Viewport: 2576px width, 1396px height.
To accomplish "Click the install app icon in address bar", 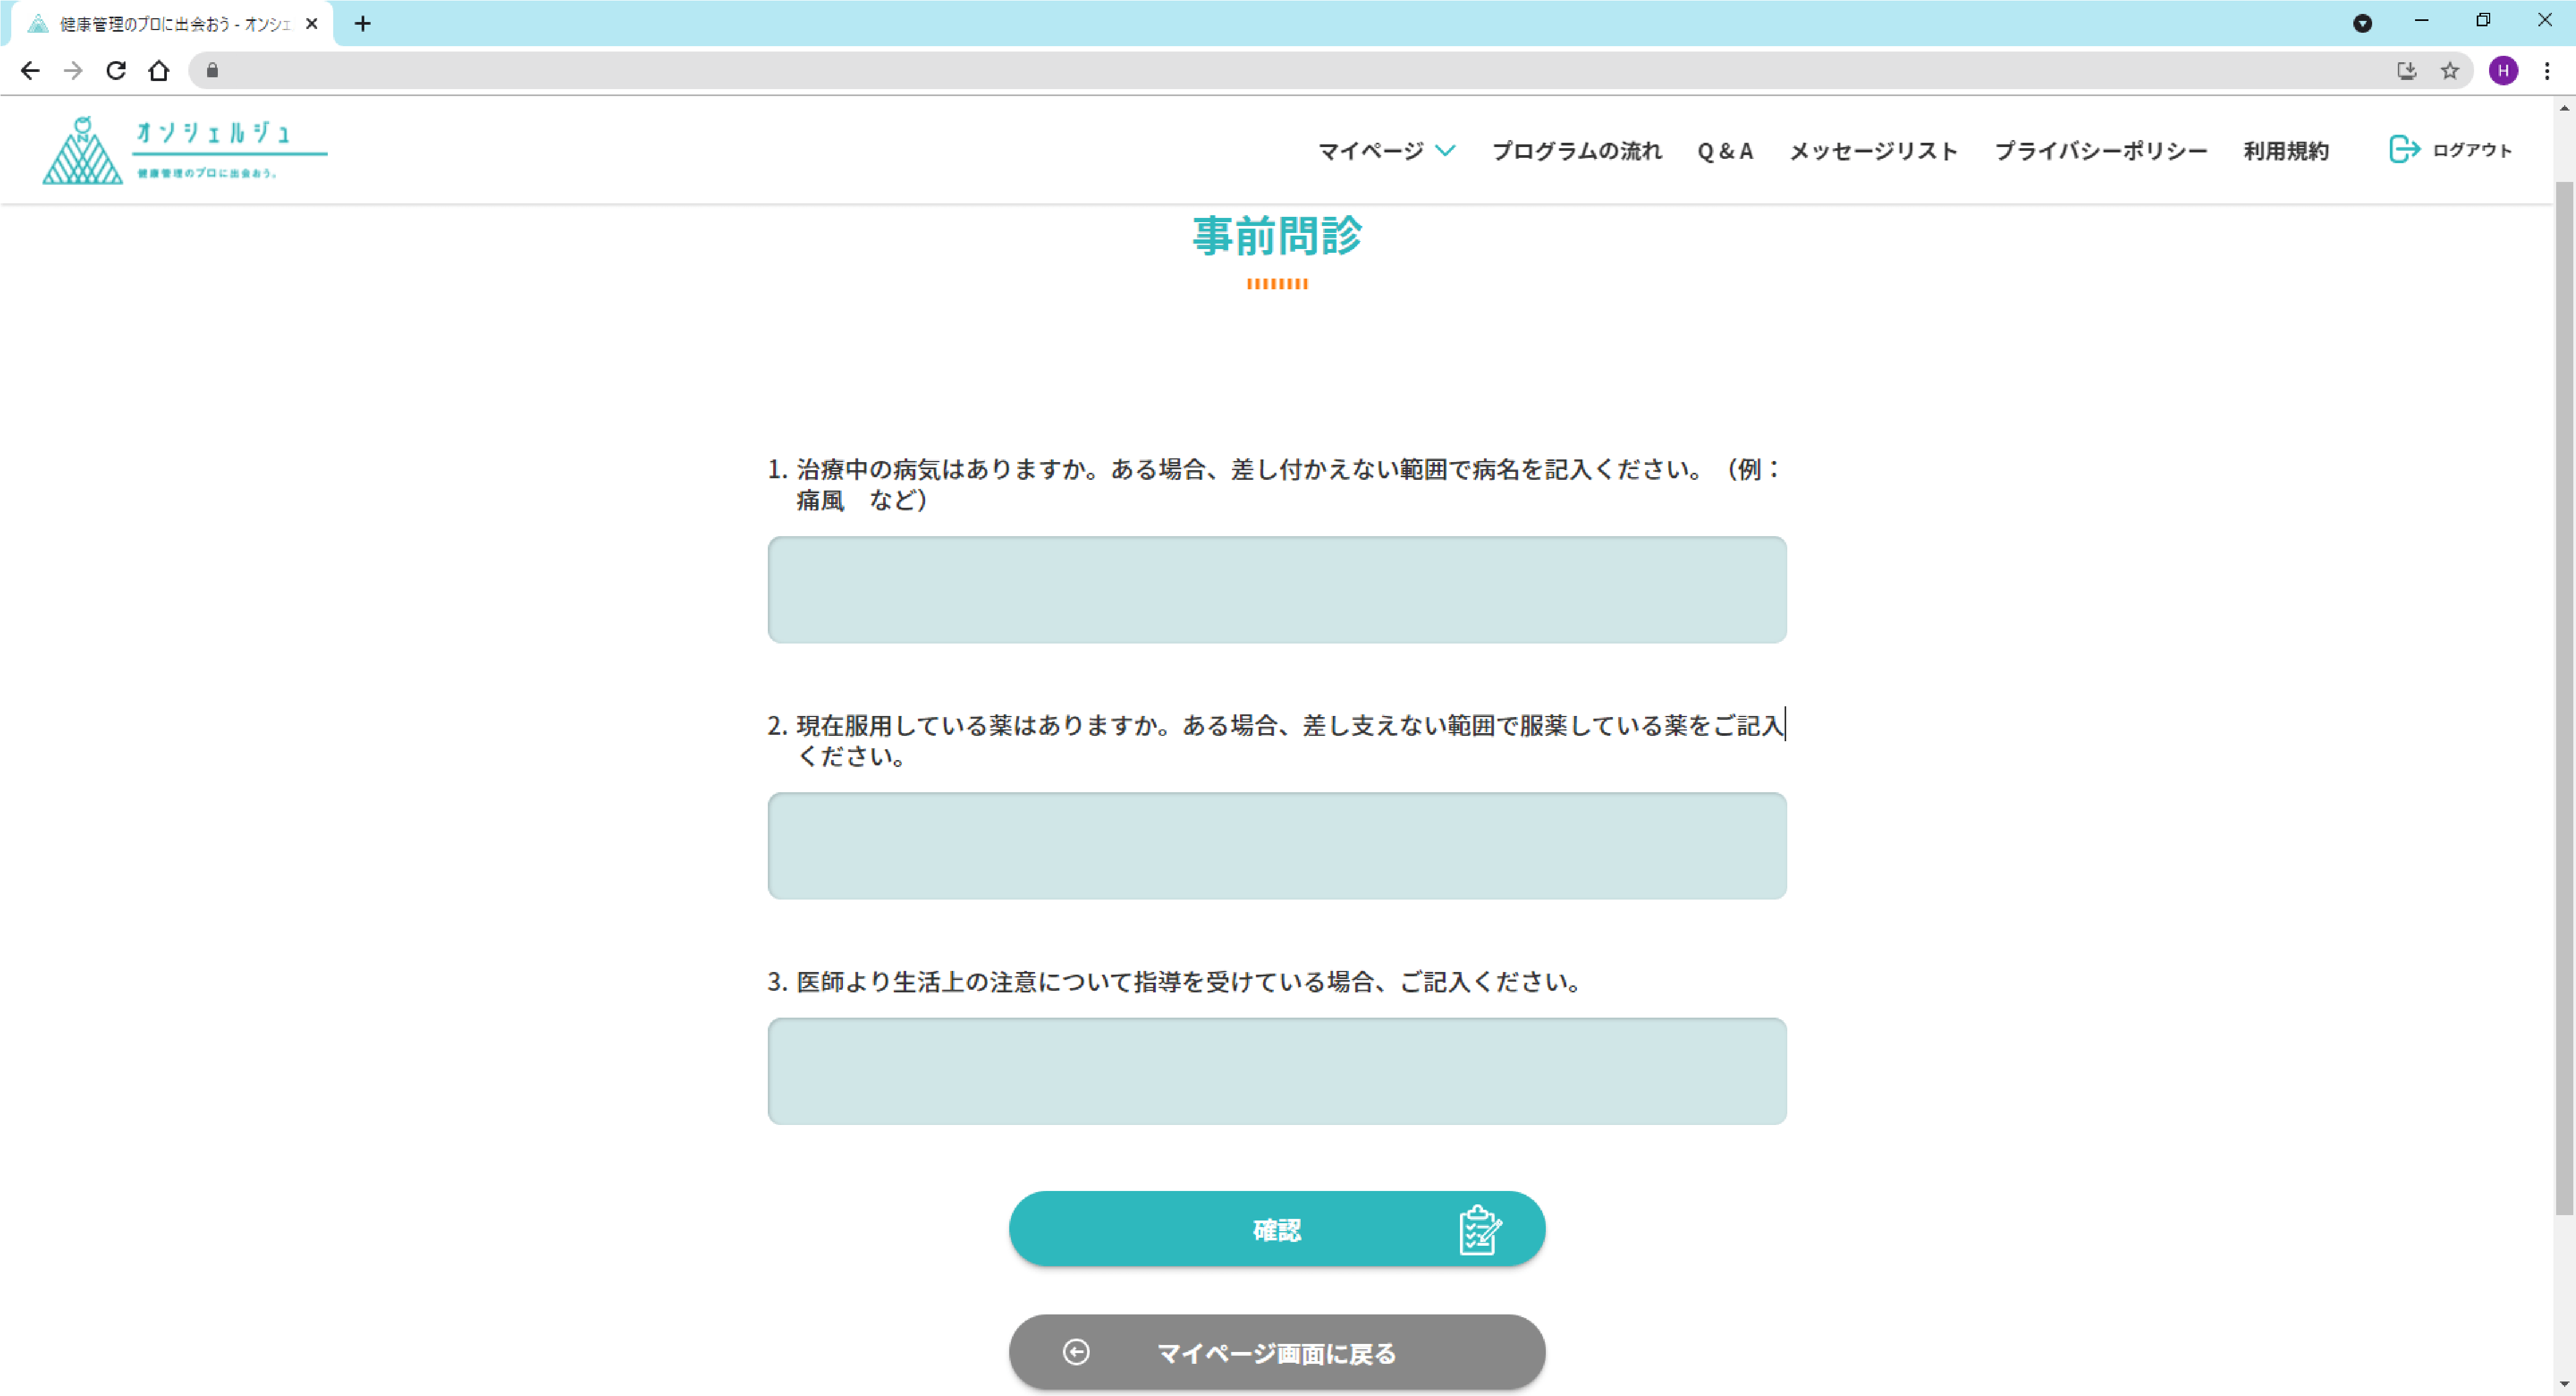I will tap(2406, 71).
